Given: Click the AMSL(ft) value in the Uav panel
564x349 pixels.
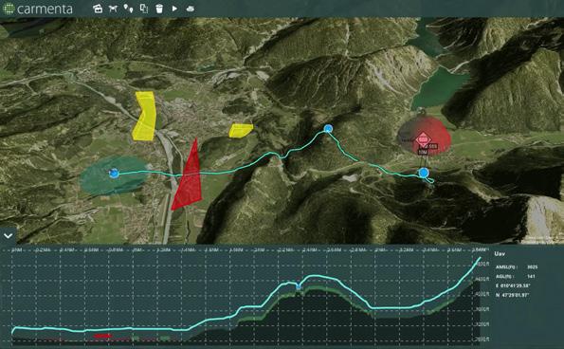Looking at the screenshot, I should point(533,267).
